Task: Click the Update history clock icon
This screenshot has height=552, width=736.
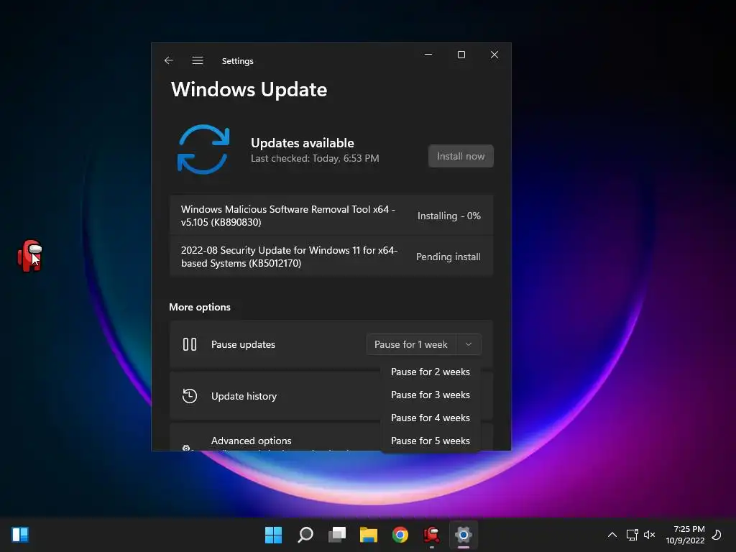Action: point(190,396)
